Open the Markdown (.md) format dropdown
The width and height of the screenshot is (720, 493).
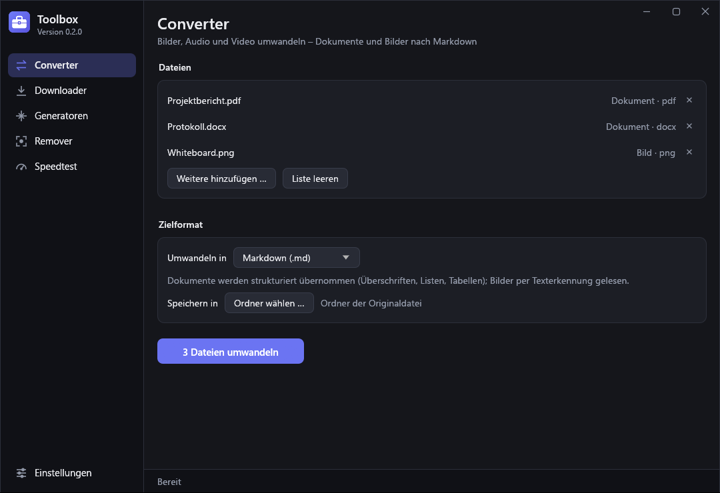[x=297, y=258]
